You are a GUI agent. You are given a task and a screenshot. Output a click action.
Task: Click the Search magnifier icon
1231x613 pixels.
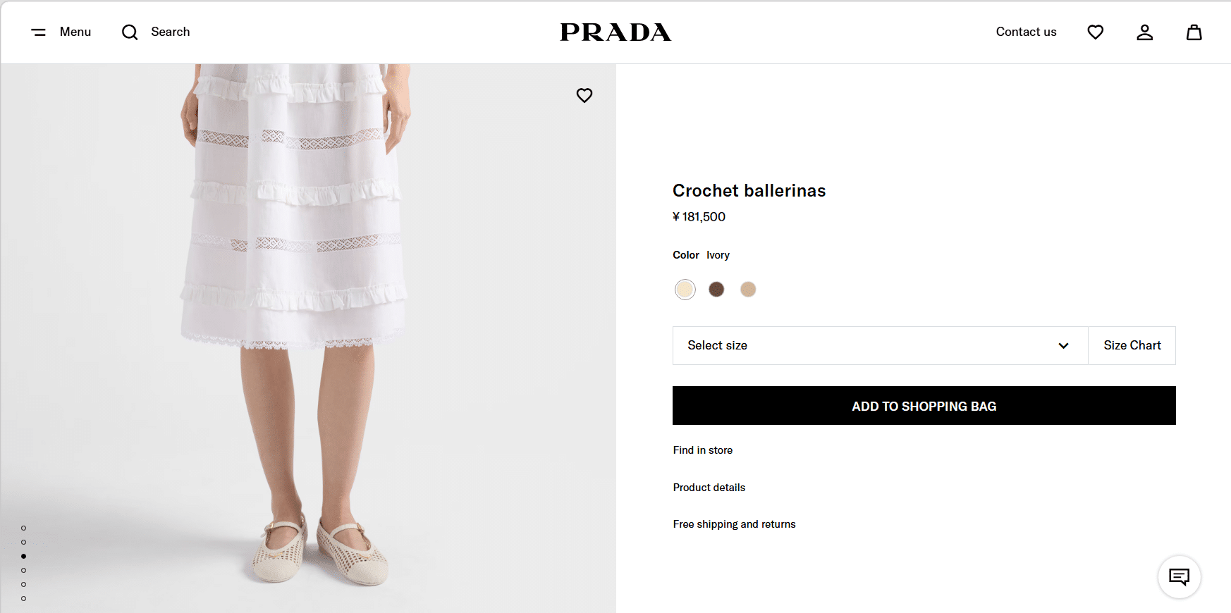[130, 32]
